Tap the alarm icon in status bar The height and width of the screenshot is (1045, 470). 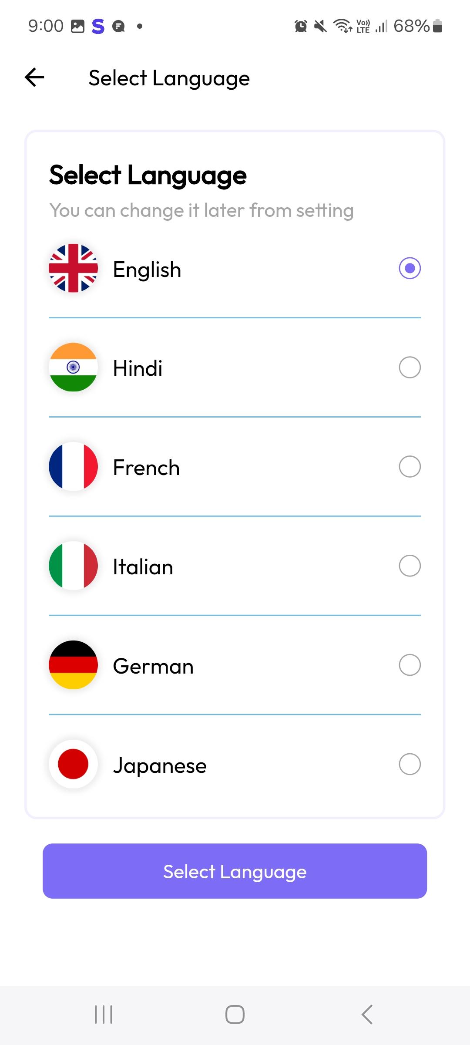coord(301,27)
